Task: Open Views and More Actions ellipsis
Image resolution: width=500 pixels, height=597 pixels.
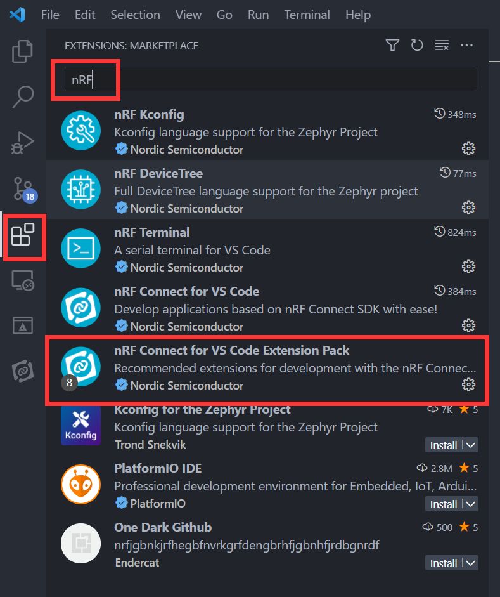Action: (x=466, y=45)
